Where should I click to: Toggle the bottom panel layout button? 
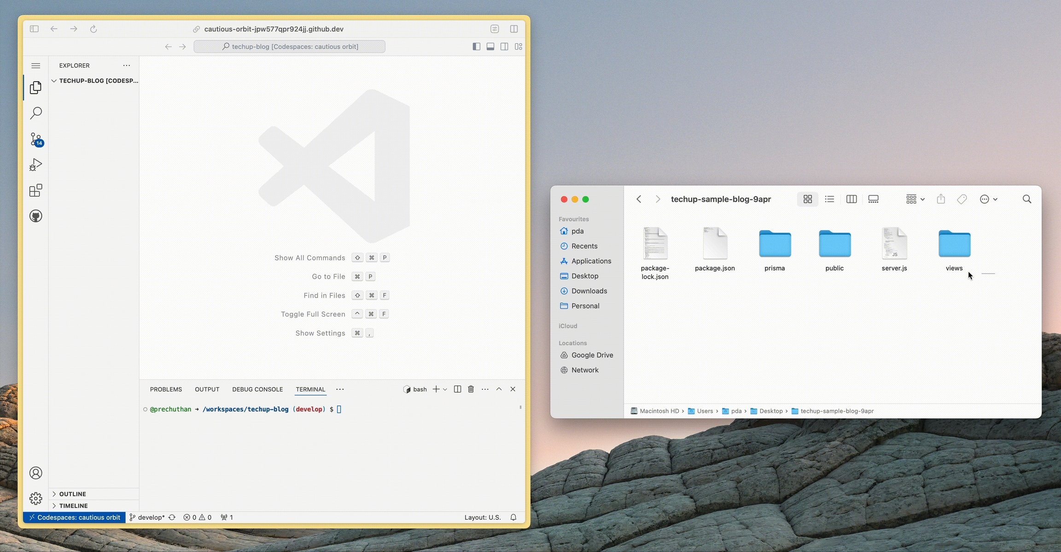(x=490, y=47)
